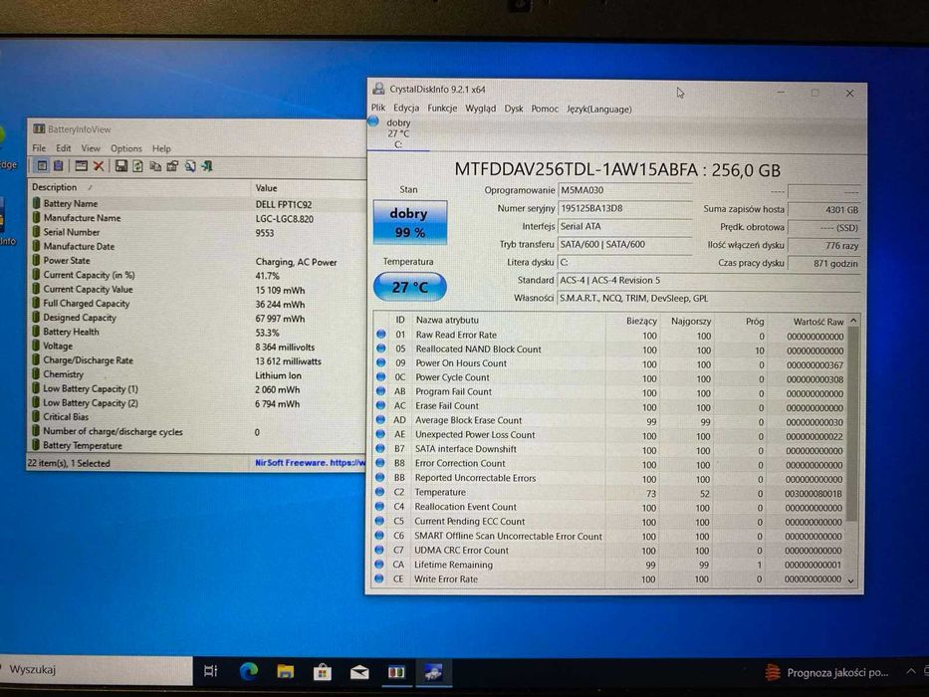Click the Oprogramowanie field M5MA030
Image resolution: width=929 pixels, height=697 pixels.
coord(625,190)
